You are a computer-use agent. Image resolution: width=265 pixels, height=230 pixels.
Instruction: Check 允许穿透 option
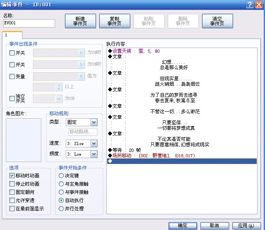tap(12, 200)
